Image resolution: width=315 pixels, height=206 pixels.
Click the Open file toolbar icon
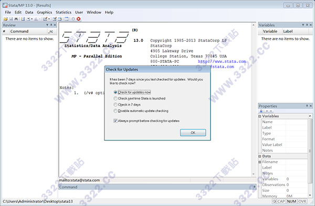[x=6, y=19]
